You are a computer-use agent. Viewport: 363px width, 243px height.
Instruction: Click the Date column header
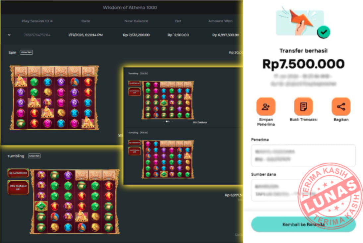[86, 21]
